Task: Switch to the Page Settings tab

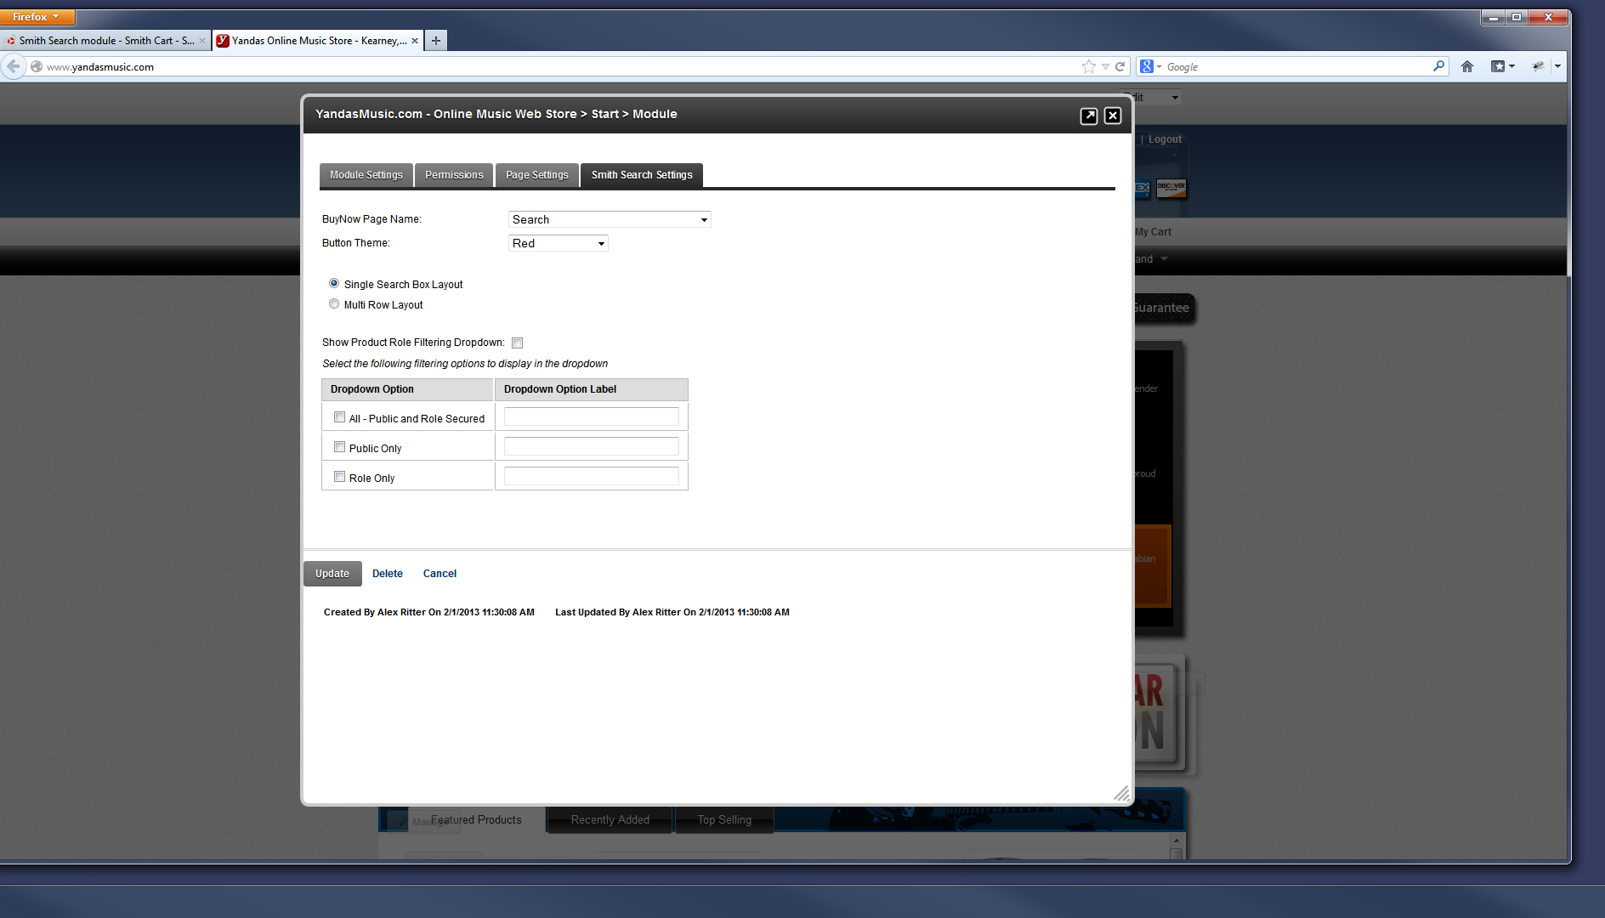Action: pyautogui.click(x=537, y=175)
